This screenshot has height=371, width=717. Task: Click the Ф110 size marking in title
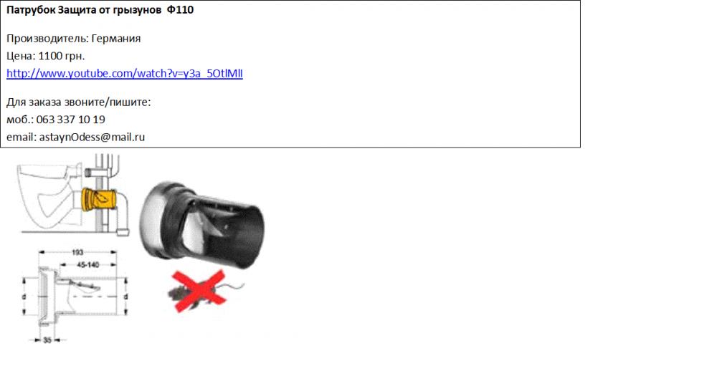point(180,10)
